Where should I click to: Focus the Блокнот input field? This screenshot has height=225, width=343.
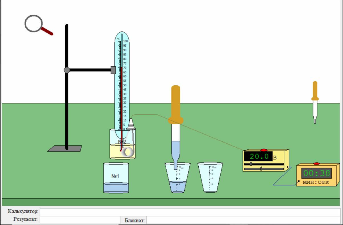pos(243,220)
